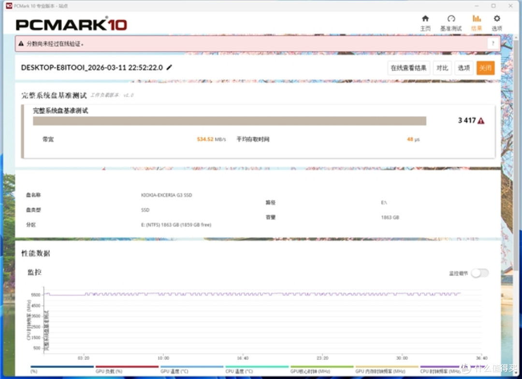This screenshot has height=379, width=522.
Task: Click the Compare (对比) button
Action: click(x=442, y=68)
